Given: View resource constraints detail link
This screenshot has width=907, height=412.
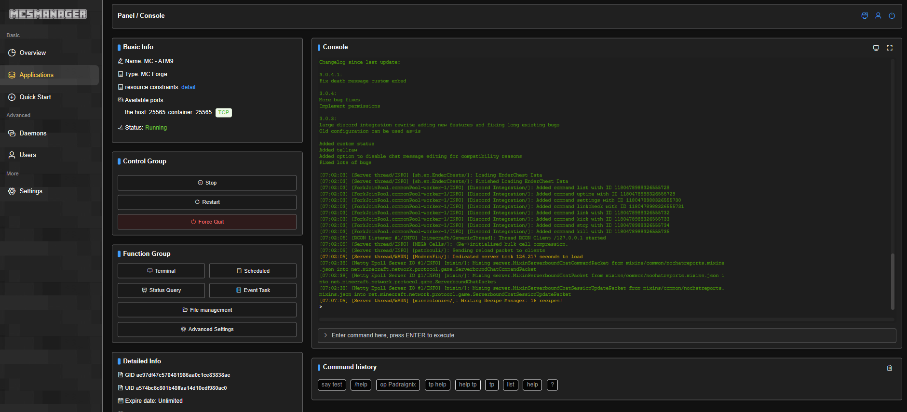Looking at the screenshot, I should (188, 87).
